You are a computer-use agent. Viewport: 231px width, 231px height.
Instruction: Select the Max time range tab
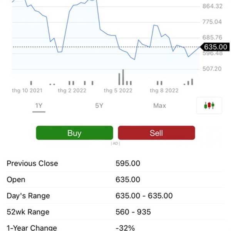point(159,105)
